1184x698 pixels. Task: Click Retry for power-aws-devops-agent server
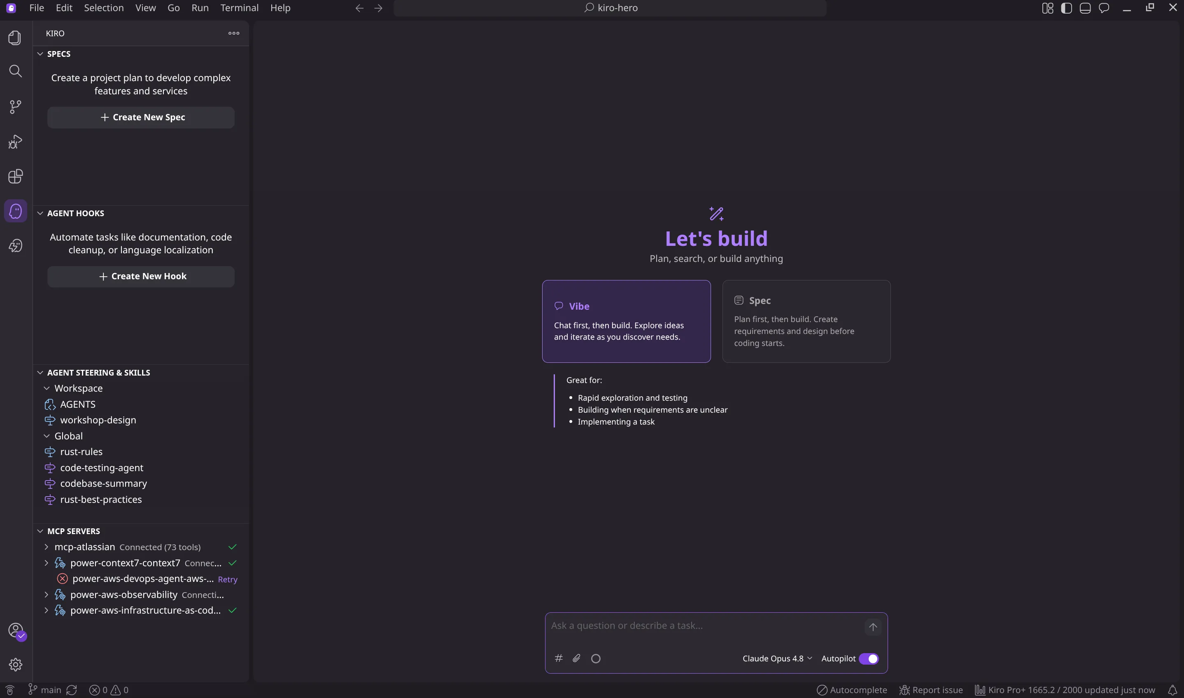tap(228, 579)
